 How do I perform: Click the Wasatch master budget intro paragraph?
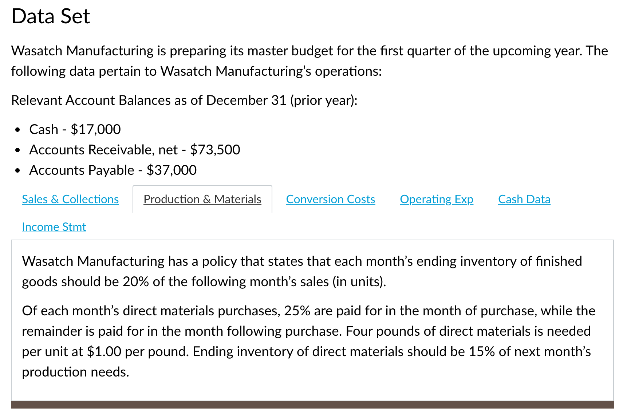coord(309,61)
